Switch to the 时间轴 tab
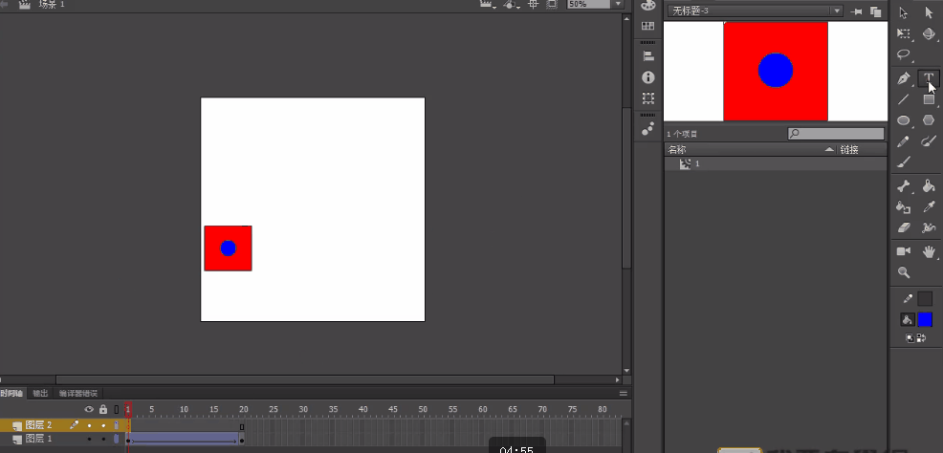 click(x=12, y=394)
